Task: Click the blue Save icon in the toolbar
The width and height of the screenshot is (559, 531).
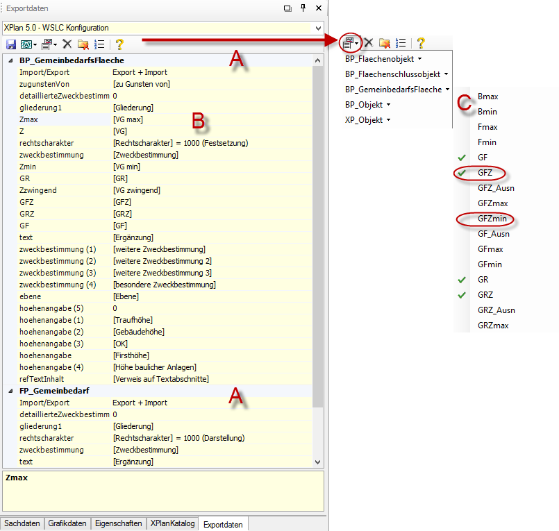Action: coord(10,44)
